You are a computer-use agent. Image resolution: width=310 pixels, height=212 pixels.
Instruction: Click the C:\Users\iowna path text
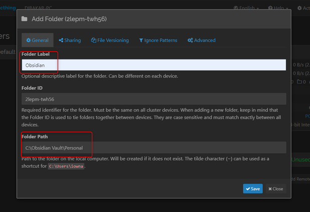pyautogui.click(x=66, y=166)
